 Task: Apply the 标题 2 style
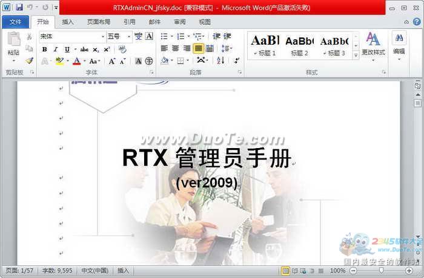tap(300, 45)
